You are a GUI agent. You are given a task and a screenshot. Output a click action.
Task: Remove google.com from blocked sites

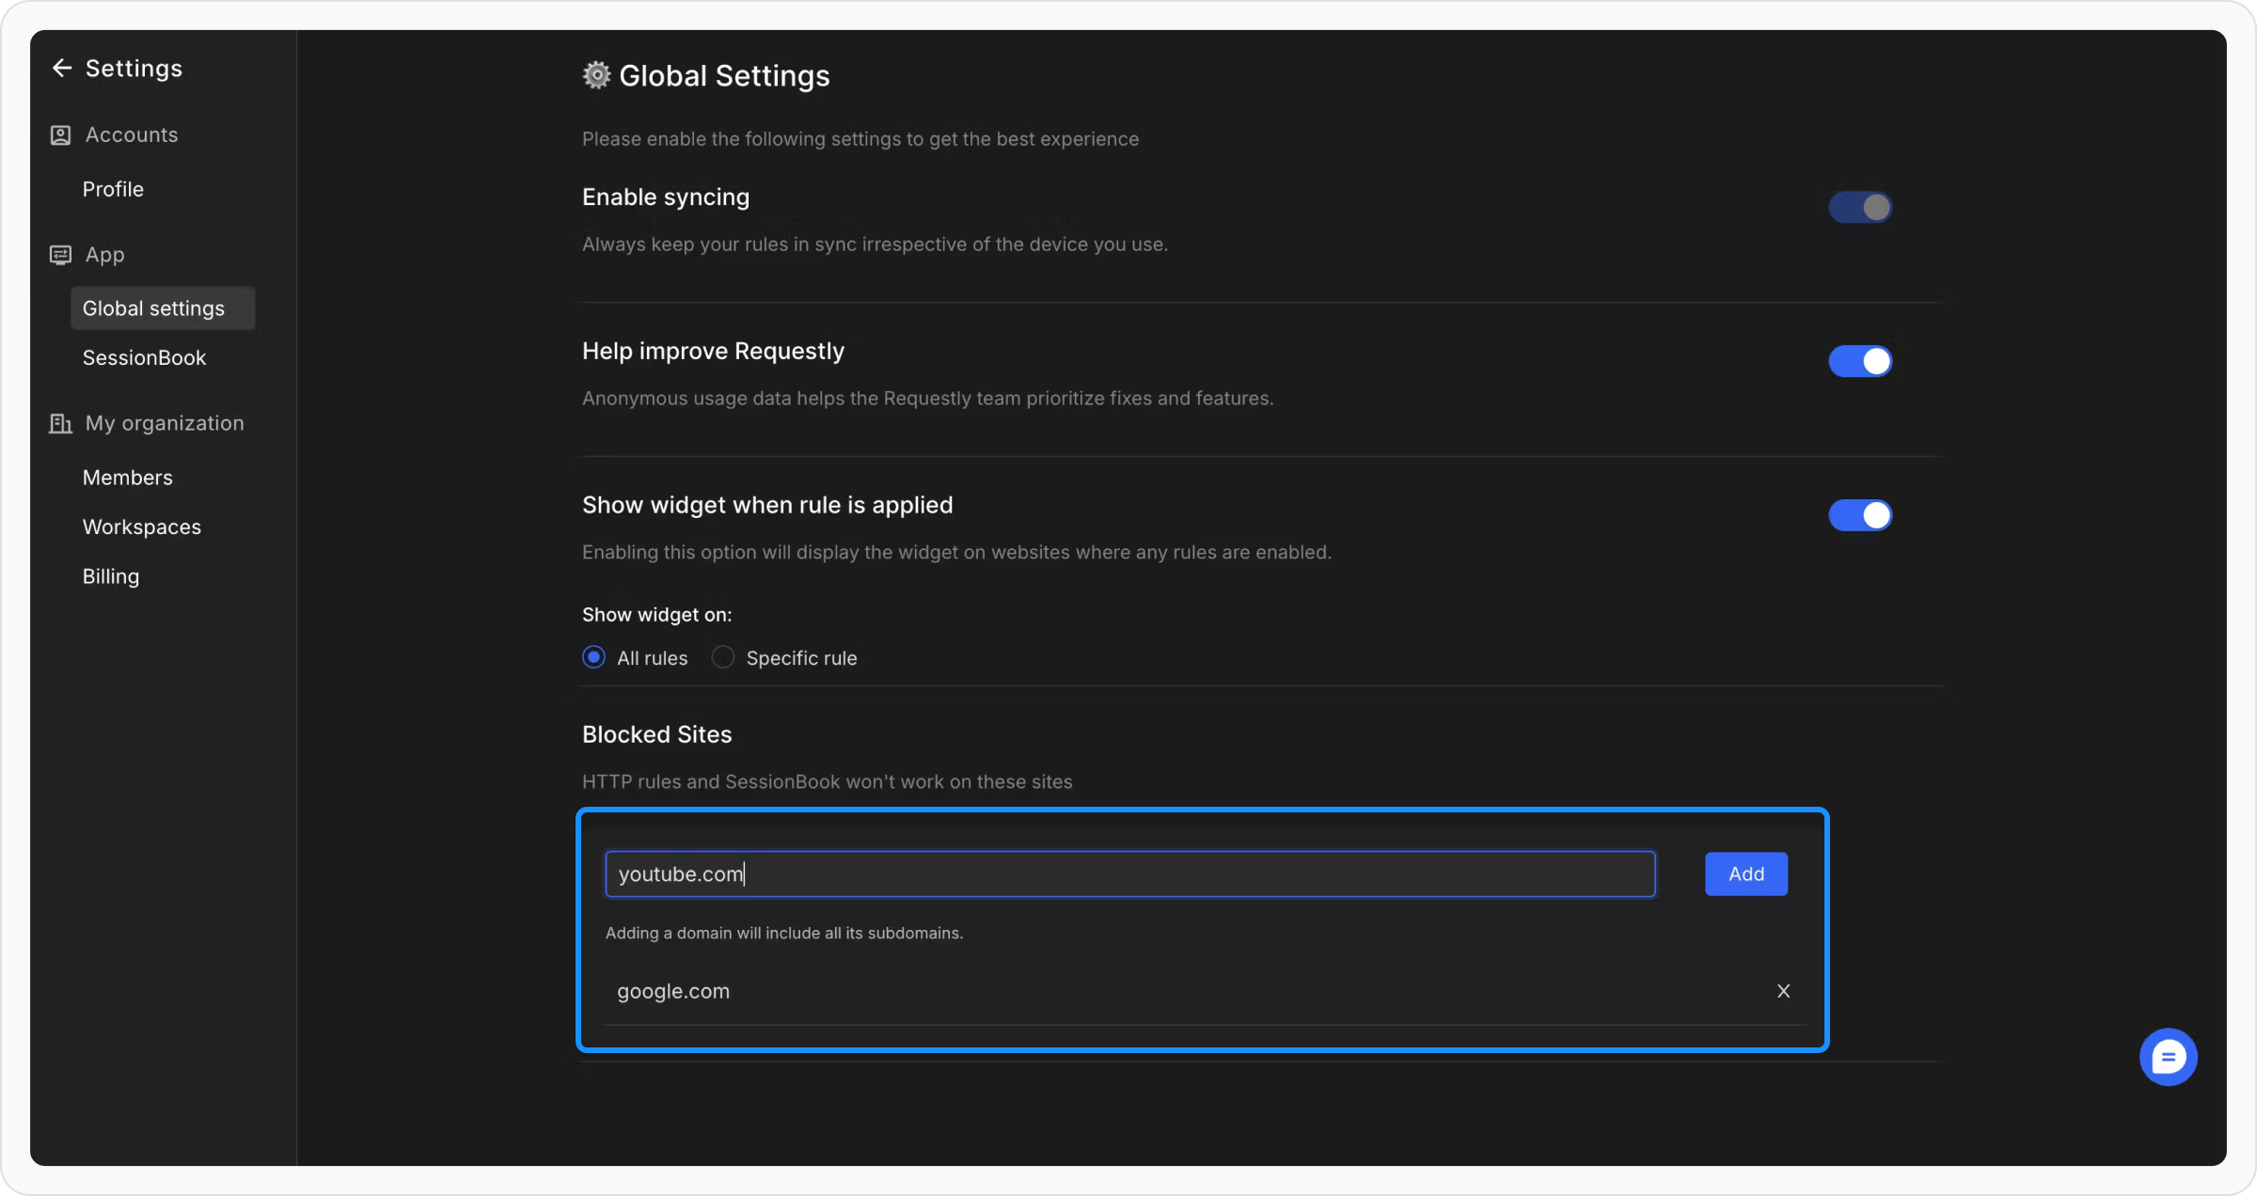pyautogui.click(x=1783, y=991)
